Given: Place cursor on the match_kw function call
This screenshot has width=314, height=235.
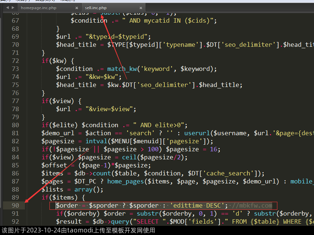Looking at the screenshot, I should coord(123,69).
